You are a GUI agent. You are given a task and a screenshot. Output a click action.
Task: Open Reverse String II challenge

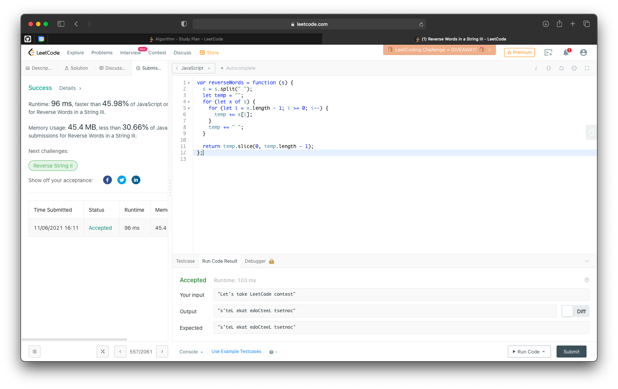tap(53, 166)
